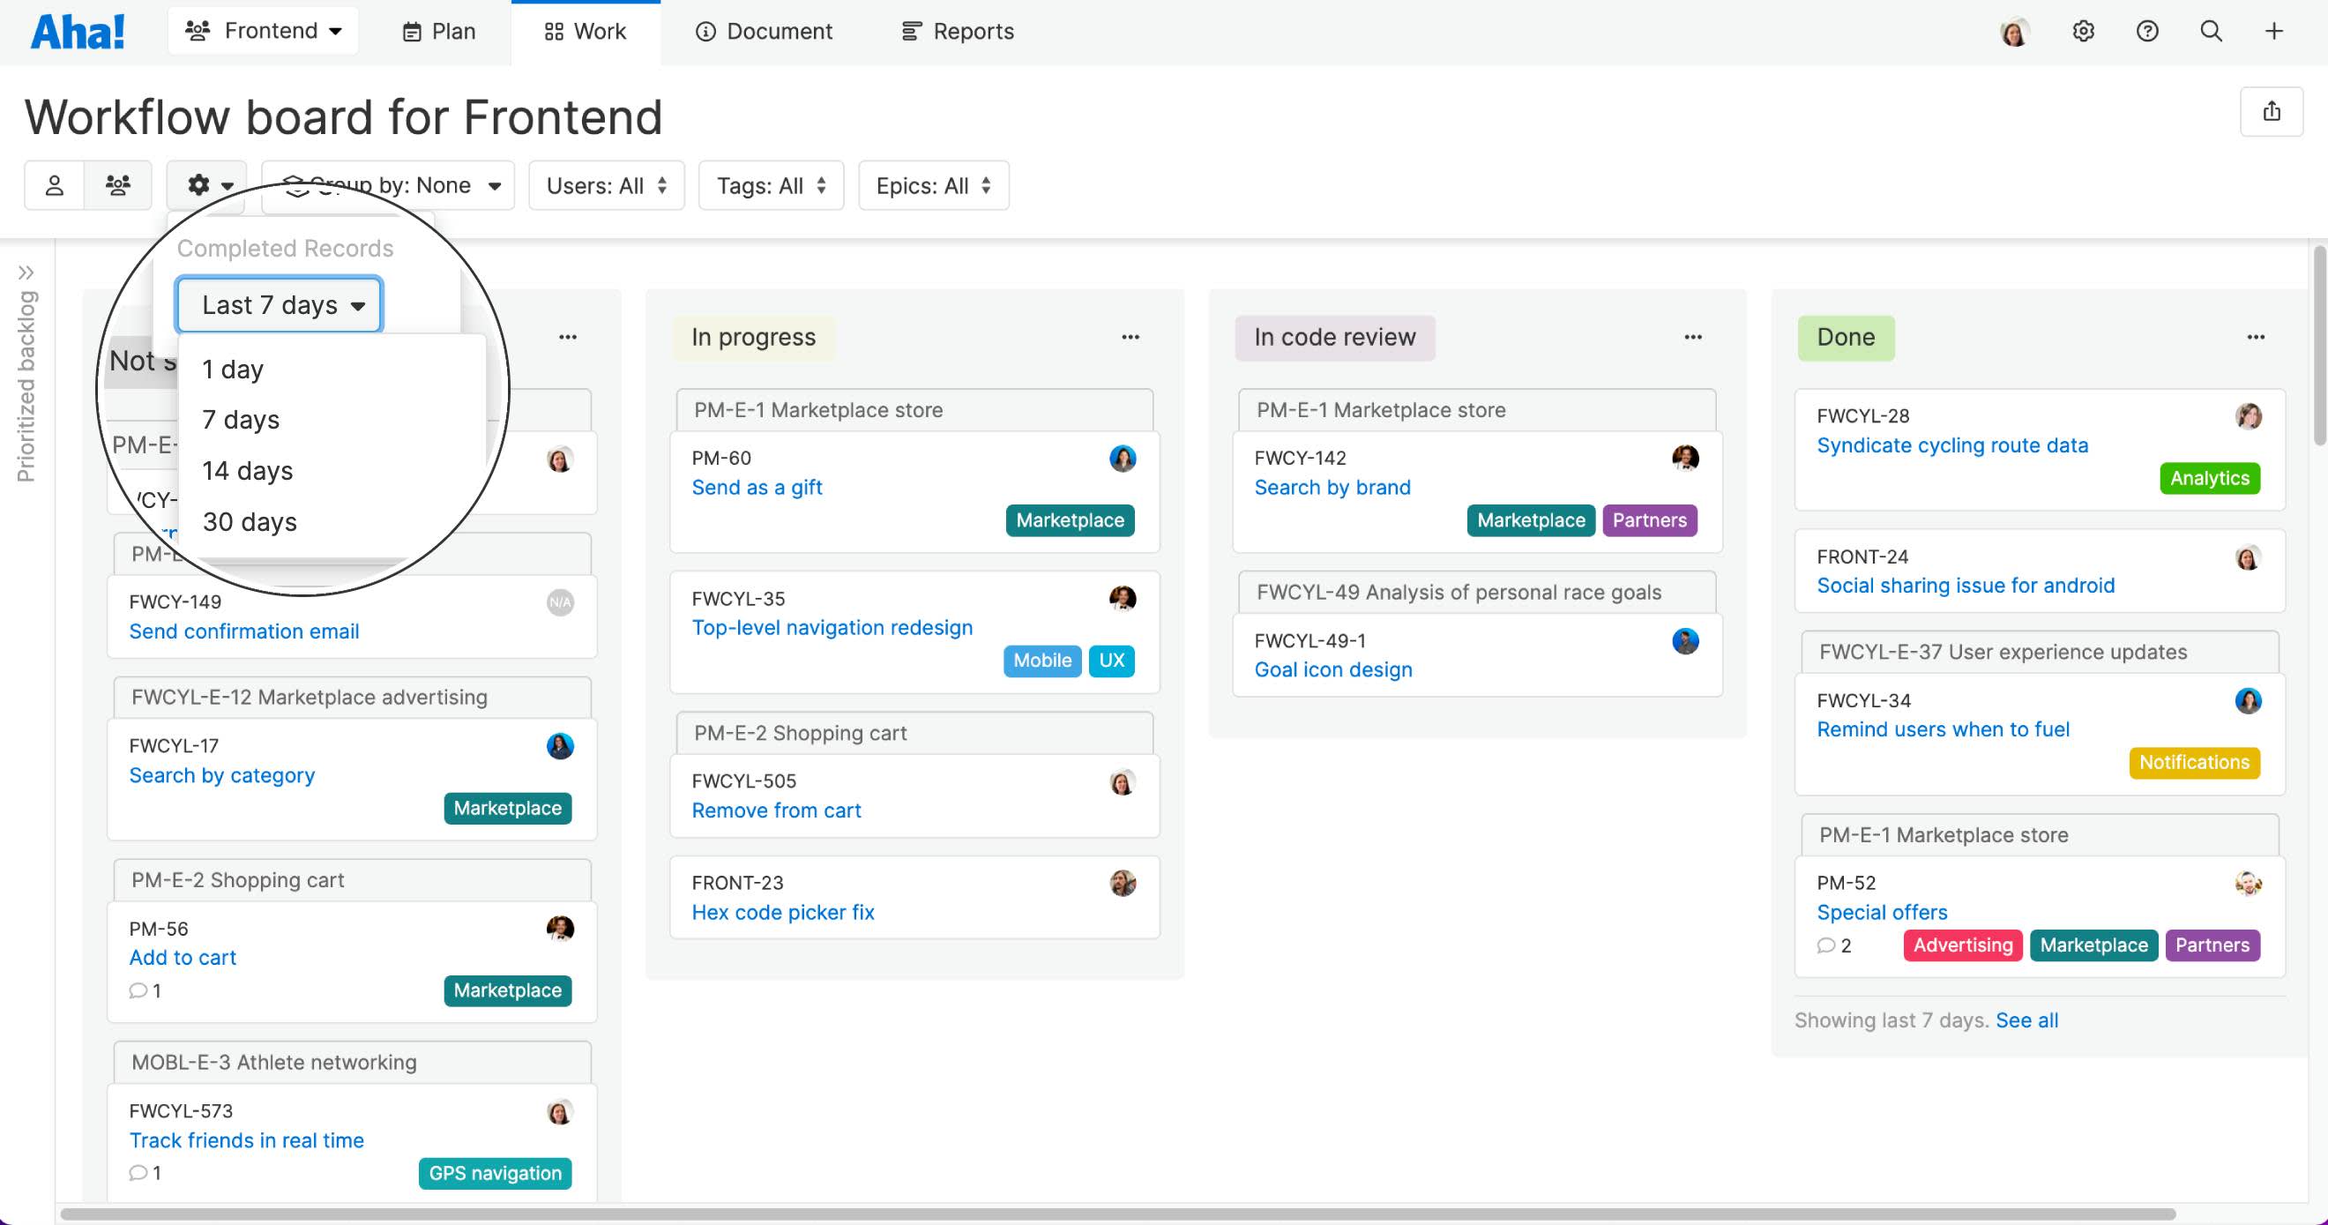Expand the Prioritized backlog sidebar chevrons
The height and width of the screenshot is (1225, 2328).
pos(26,273)
